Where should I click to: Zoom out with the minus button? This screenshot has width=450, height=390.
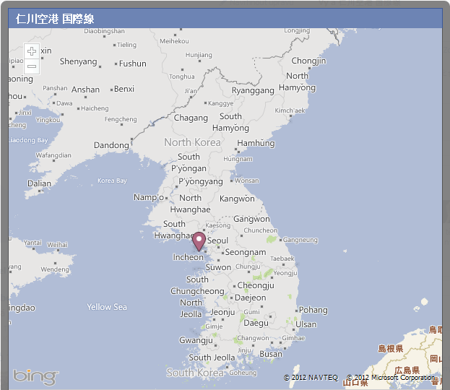[x=32, y=66]
